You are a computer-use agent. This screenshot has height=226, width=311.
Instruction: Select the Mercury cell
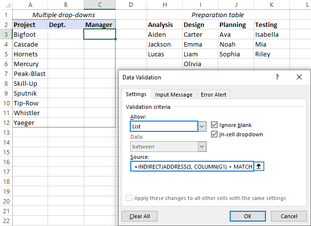30,64
